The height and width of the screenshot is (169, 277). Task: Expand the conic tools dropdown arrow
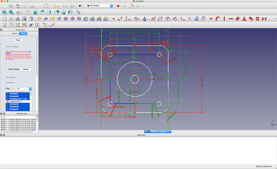pyautogui.click(x=148, y=20)
